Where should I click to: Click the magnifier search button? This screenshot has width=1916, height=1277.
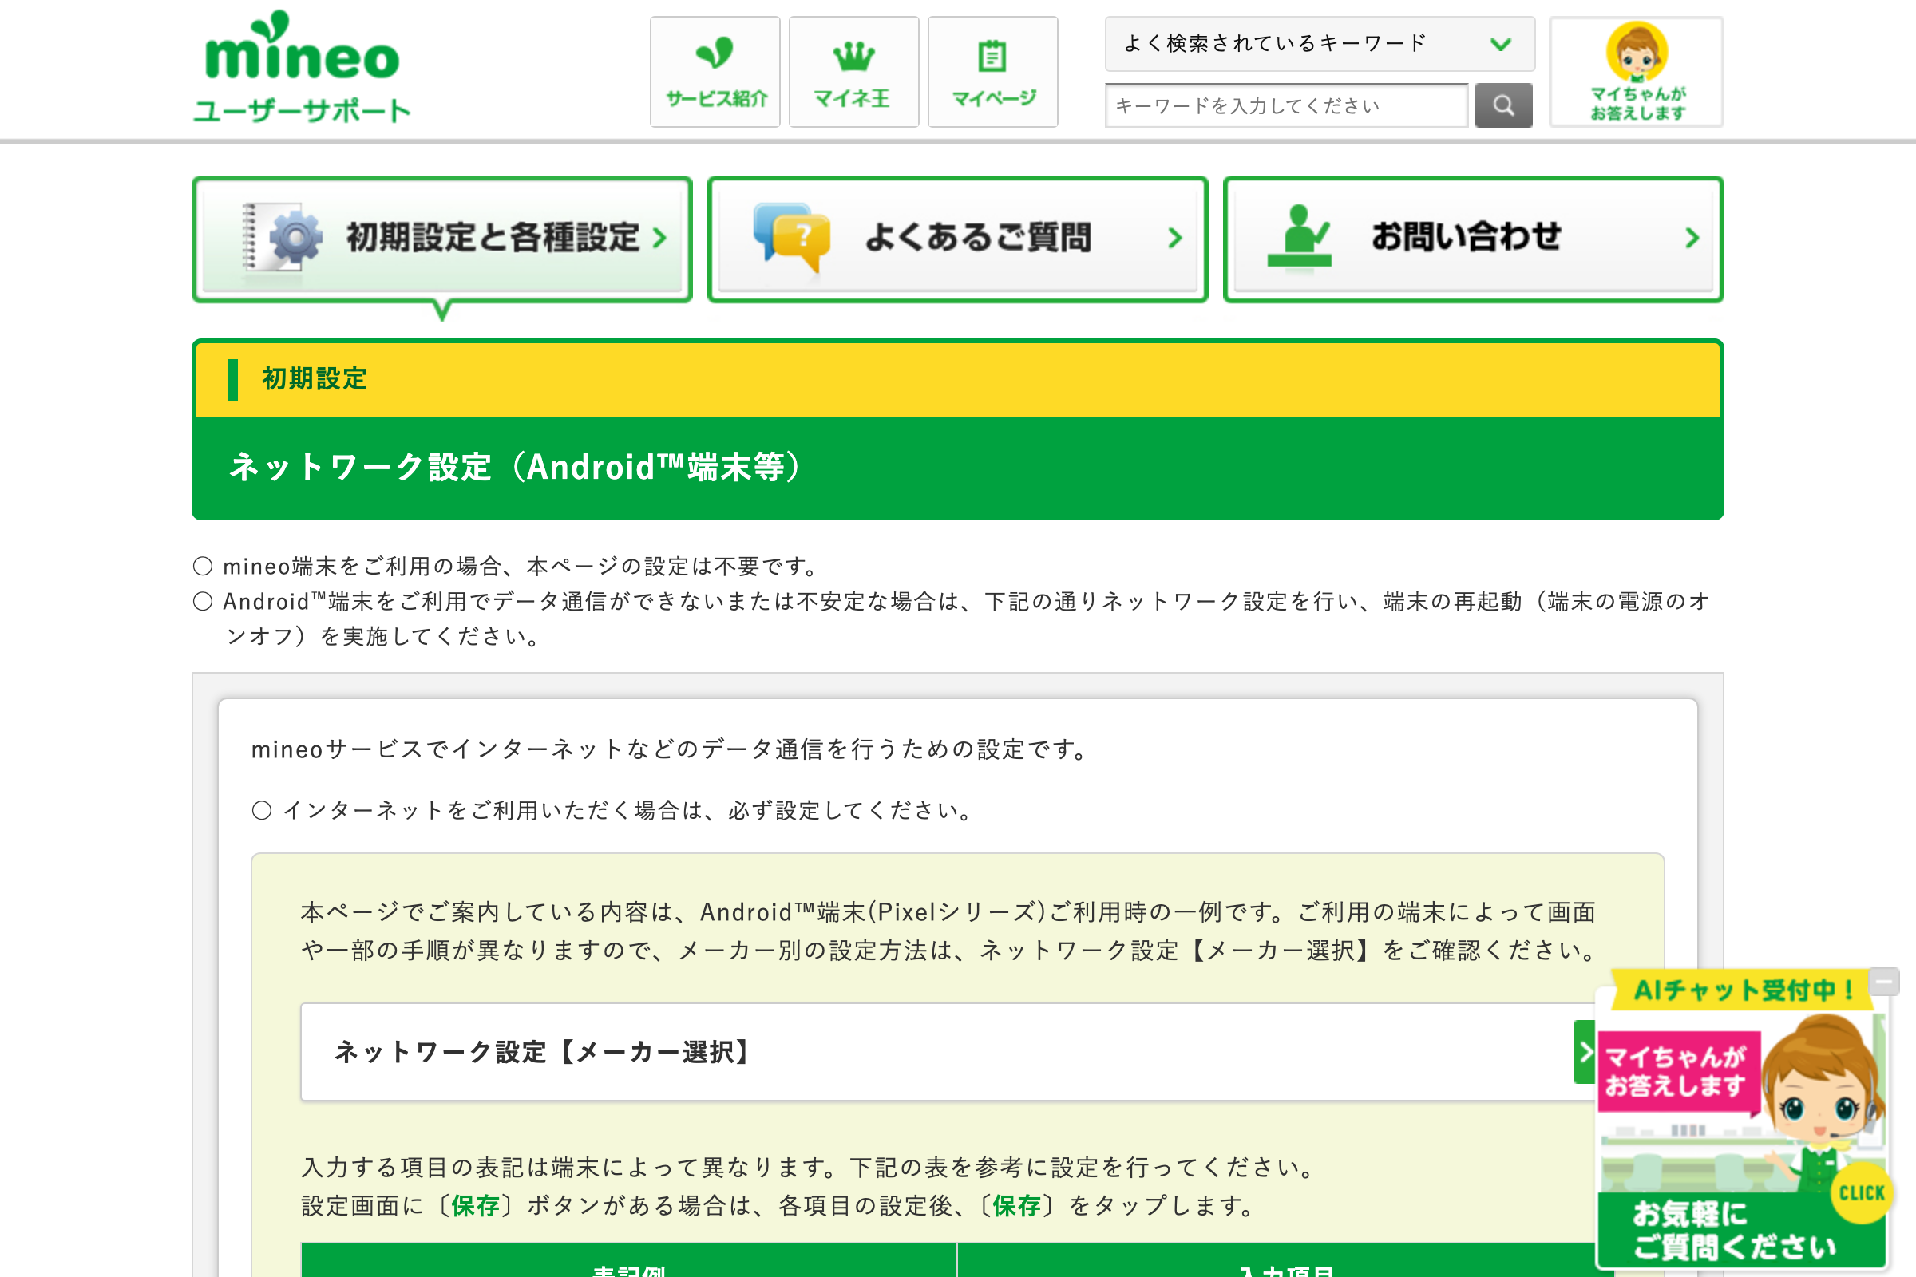click(x=1504, y=105)
